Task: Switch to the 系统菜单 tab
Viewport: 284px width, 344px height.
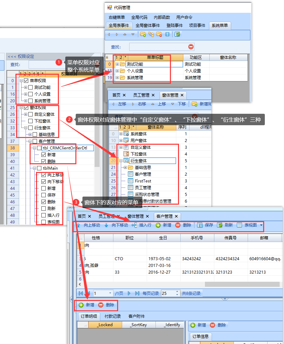Action: (220, 26)
